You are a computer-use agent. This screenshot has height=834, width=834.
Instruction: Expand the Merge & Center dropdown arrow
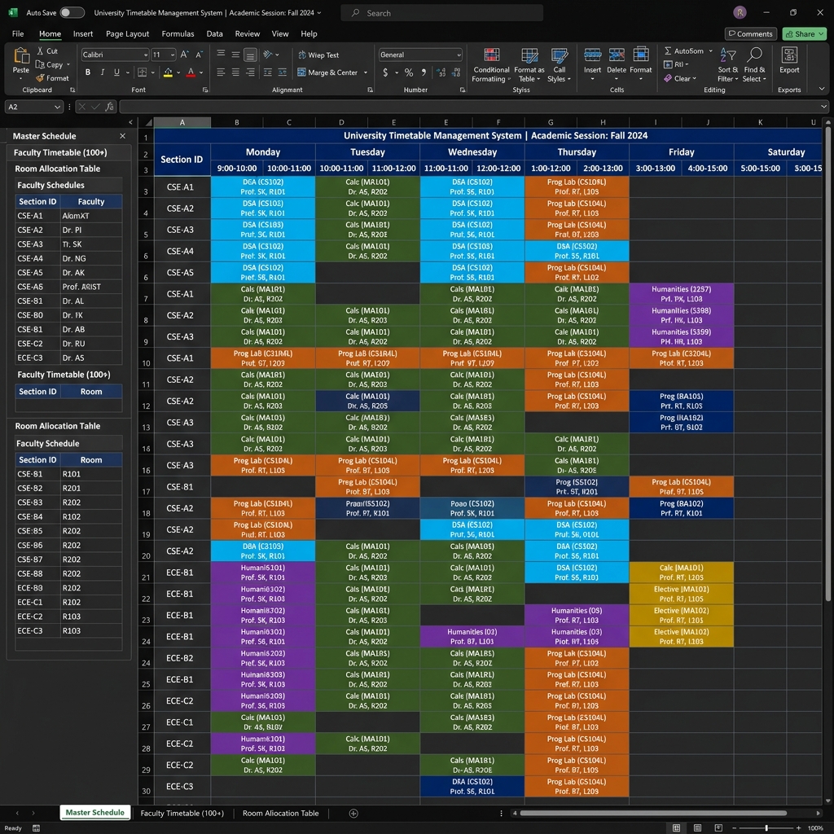coord(366,72)
